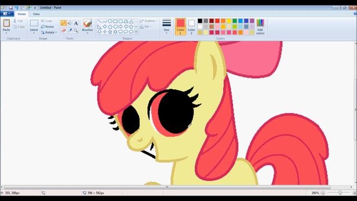Viewport: 357px width, 201px height.
Task: Pick the green color swatch
Action: coord(235,21)
